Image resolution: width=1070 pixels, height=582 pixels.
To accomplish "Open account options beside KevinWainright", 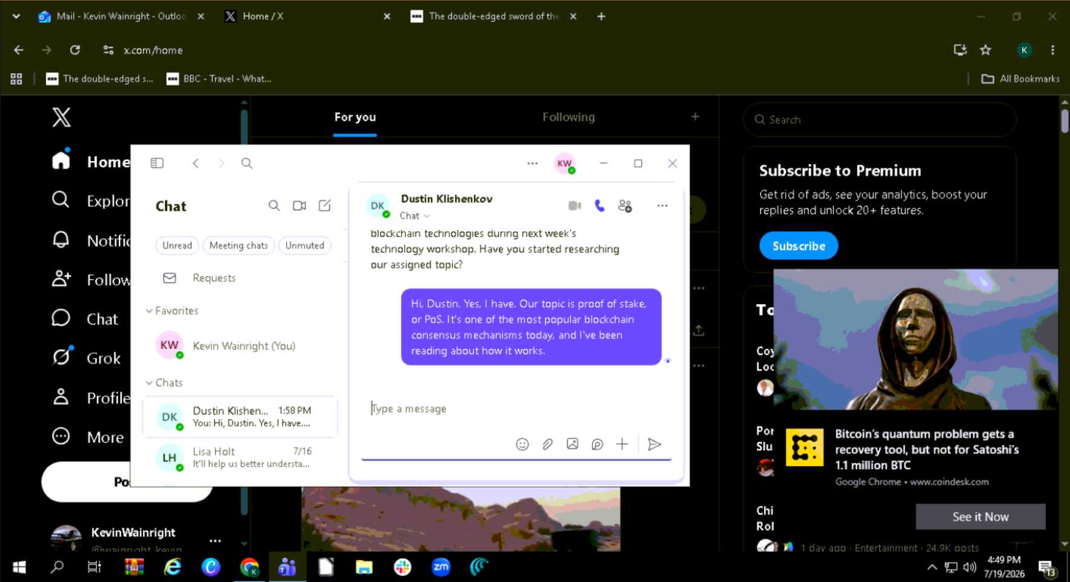I will pos(215,540).
